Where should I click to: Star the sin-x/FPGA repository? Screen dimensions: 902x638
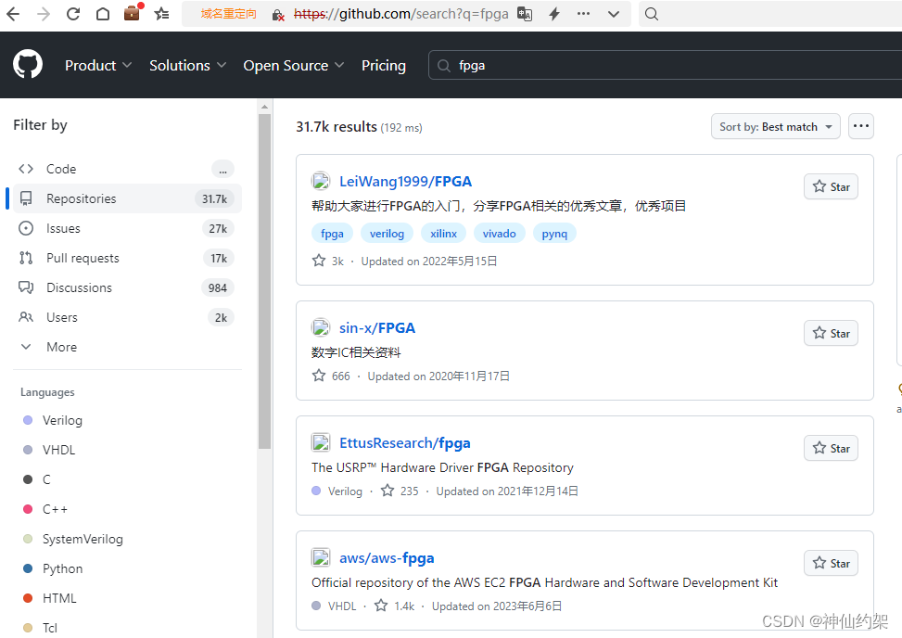tap(831, 333)
